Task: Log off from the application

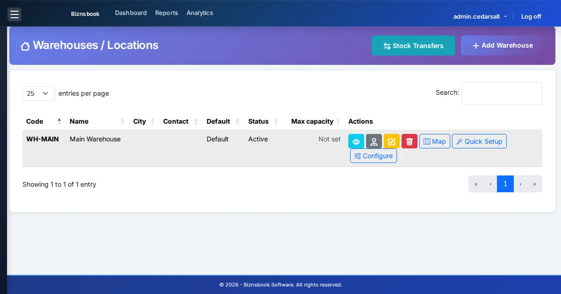Action: click(x=531, y=16)
